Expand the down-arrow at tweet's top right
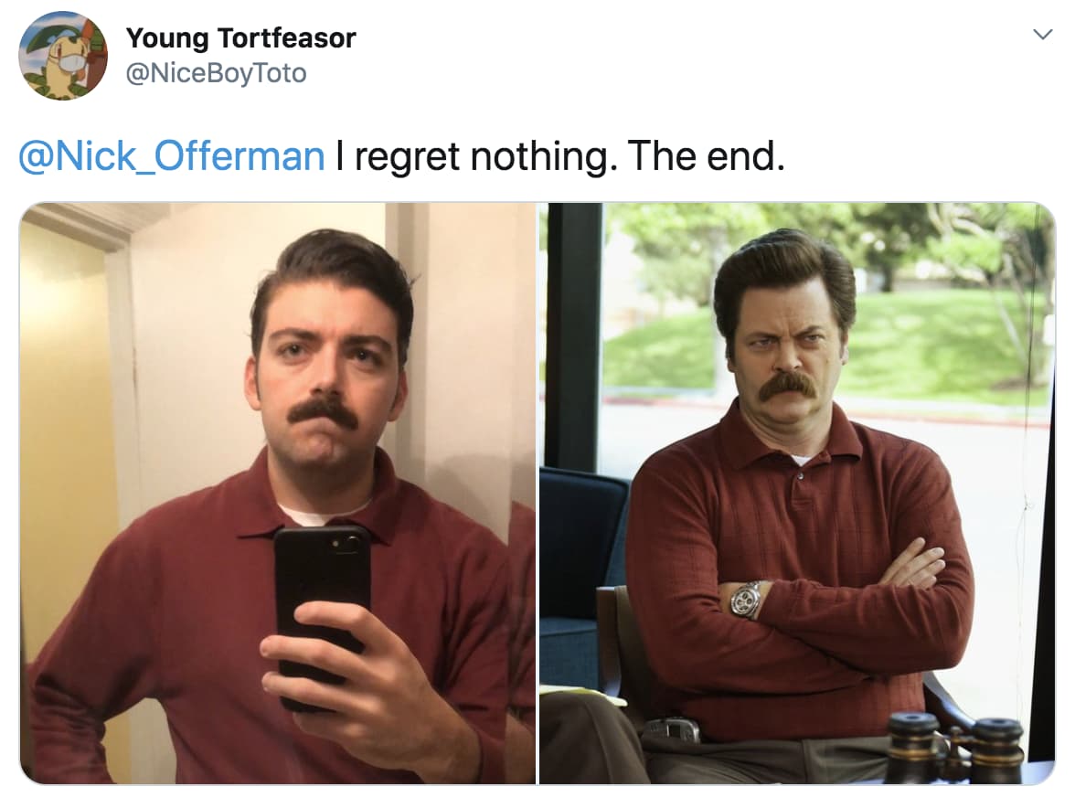 (1042, 34)
